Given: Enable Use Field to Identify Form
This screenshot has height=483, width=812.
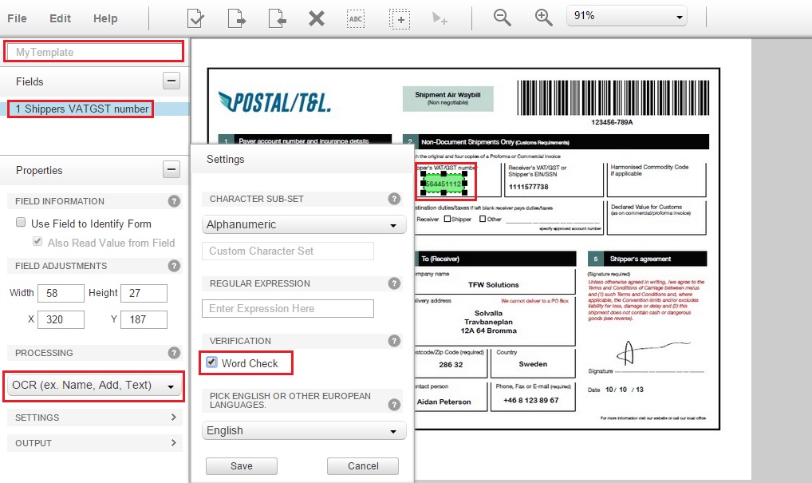Looking at the screenshot, I should (x=22, y=224).
